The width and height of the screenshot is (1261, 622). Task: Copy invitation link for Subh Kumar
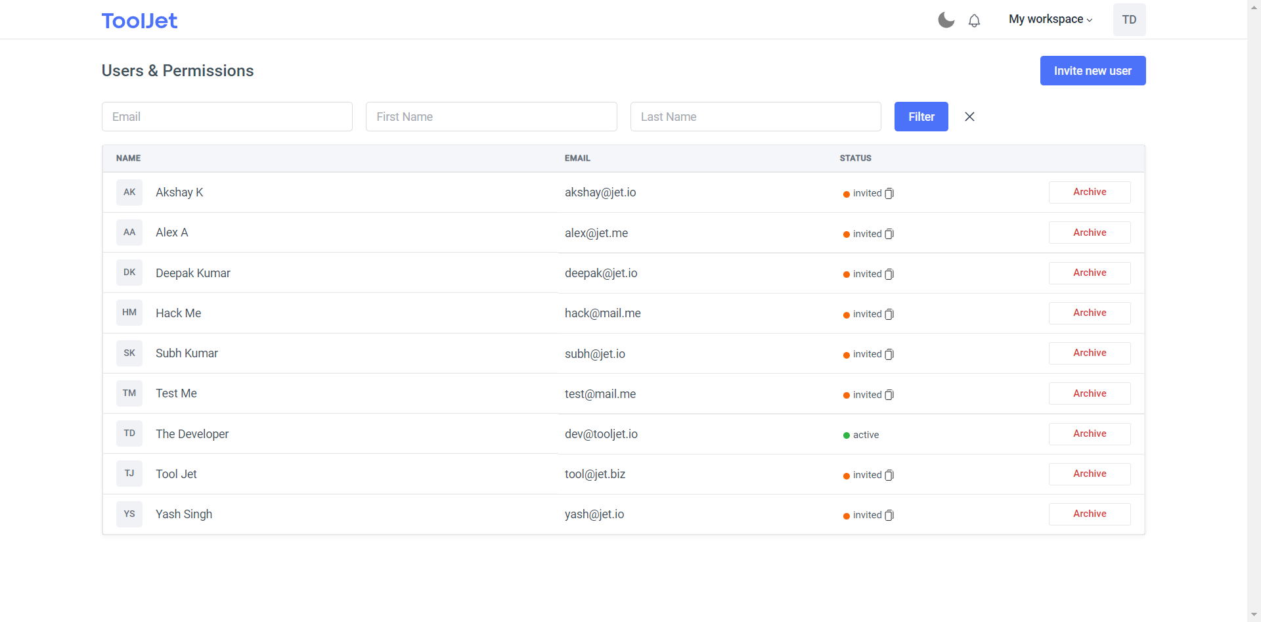[x=889, y=354]
